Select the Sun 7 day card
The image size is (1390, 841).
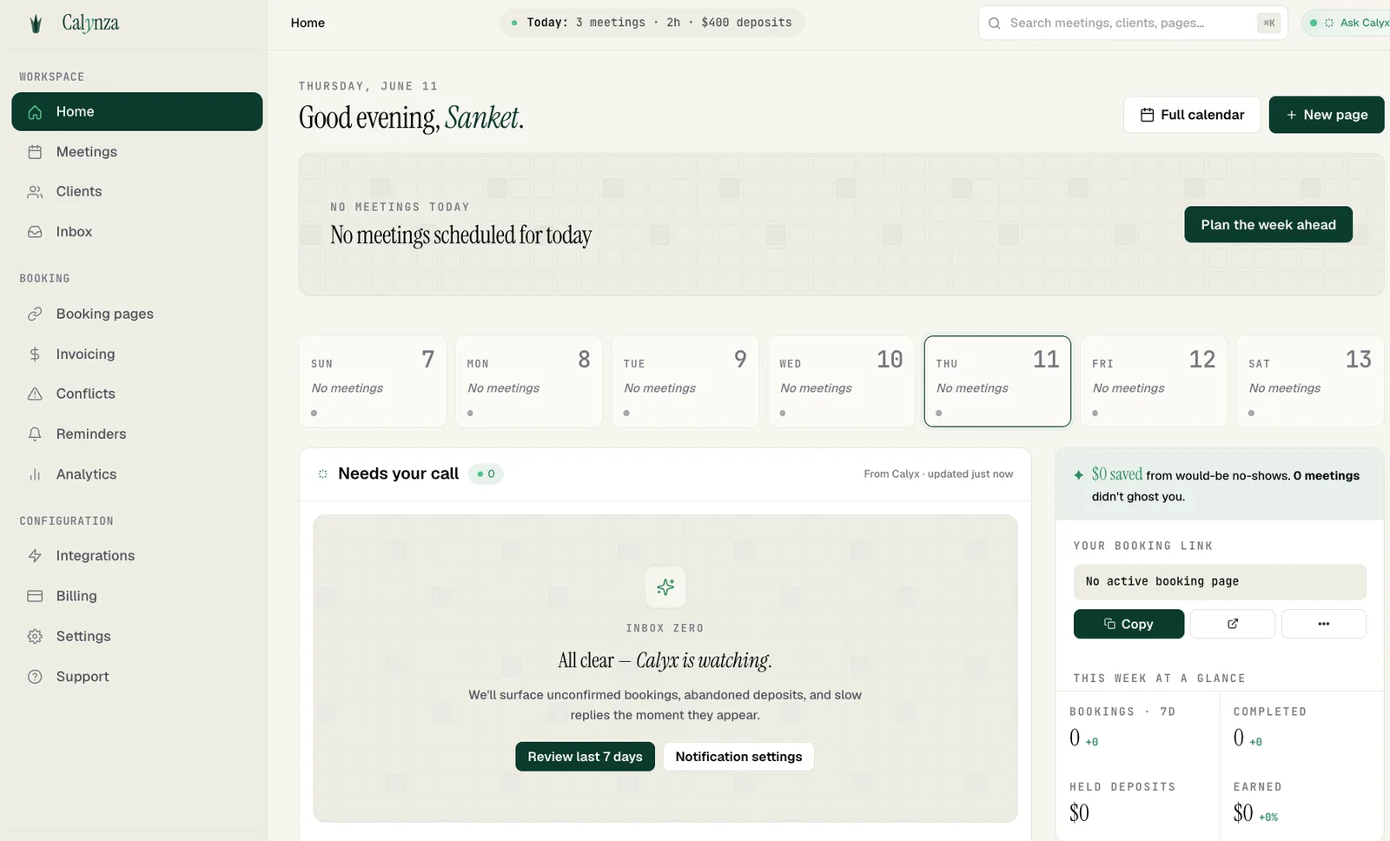(373, 381)
